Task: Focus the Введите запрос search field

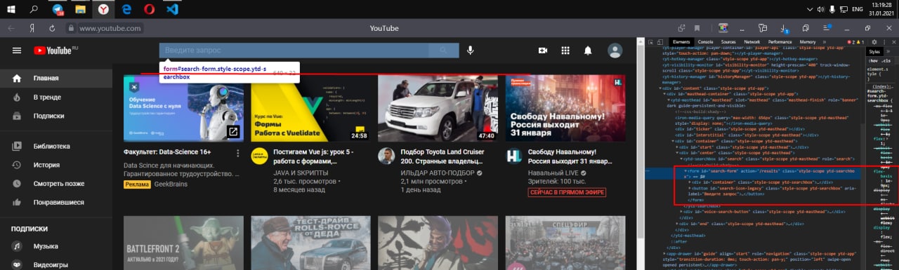Action: (x=294, y=50)
